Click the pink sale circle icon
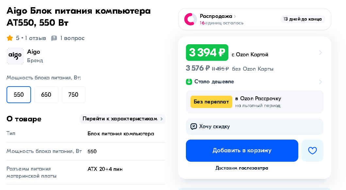 pos(190,19)
